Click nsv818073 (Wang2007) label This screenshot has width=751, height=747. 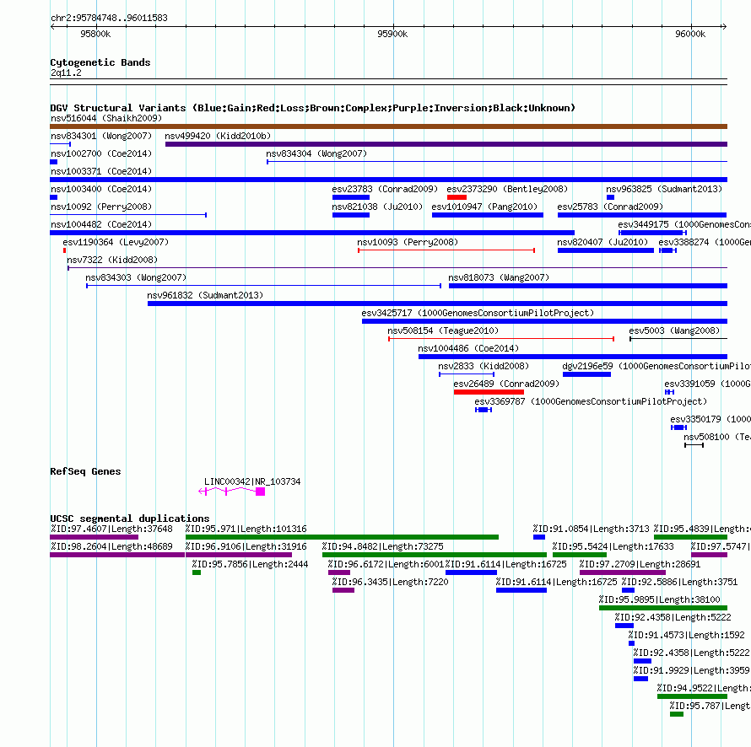pos(499,277)
